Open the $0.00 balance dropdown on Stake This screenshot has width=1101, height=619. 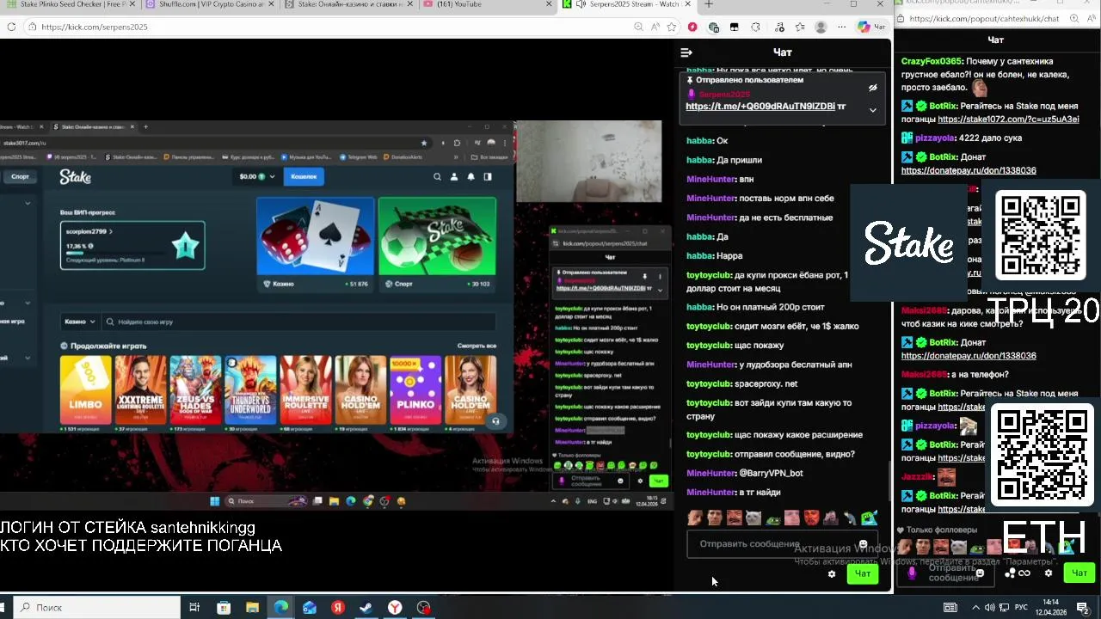coord(257,176)
